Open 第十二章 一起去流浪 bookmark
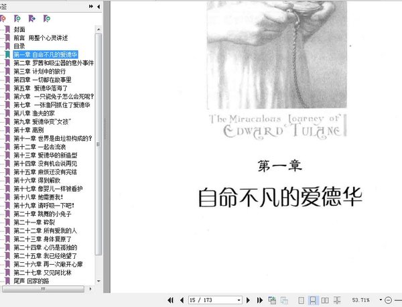 [40, 147]
